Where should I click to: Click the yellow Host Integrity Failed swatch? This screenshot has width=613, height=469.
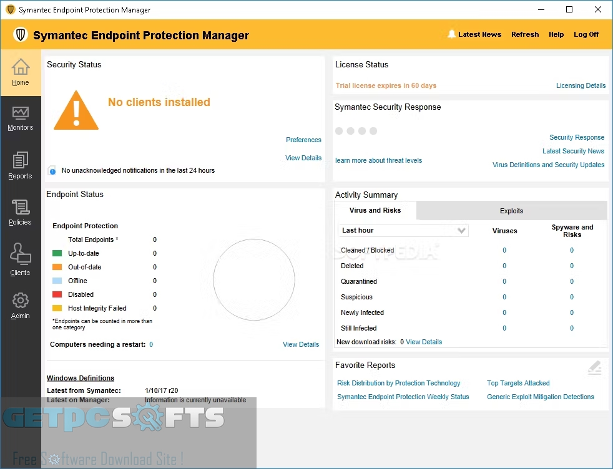pos(57,308)
